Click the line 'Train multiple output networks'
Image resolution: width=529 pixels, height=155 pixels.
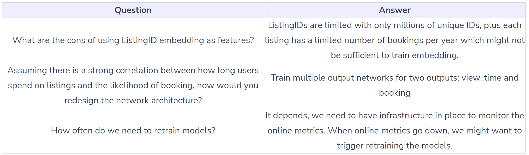point(395,78)
